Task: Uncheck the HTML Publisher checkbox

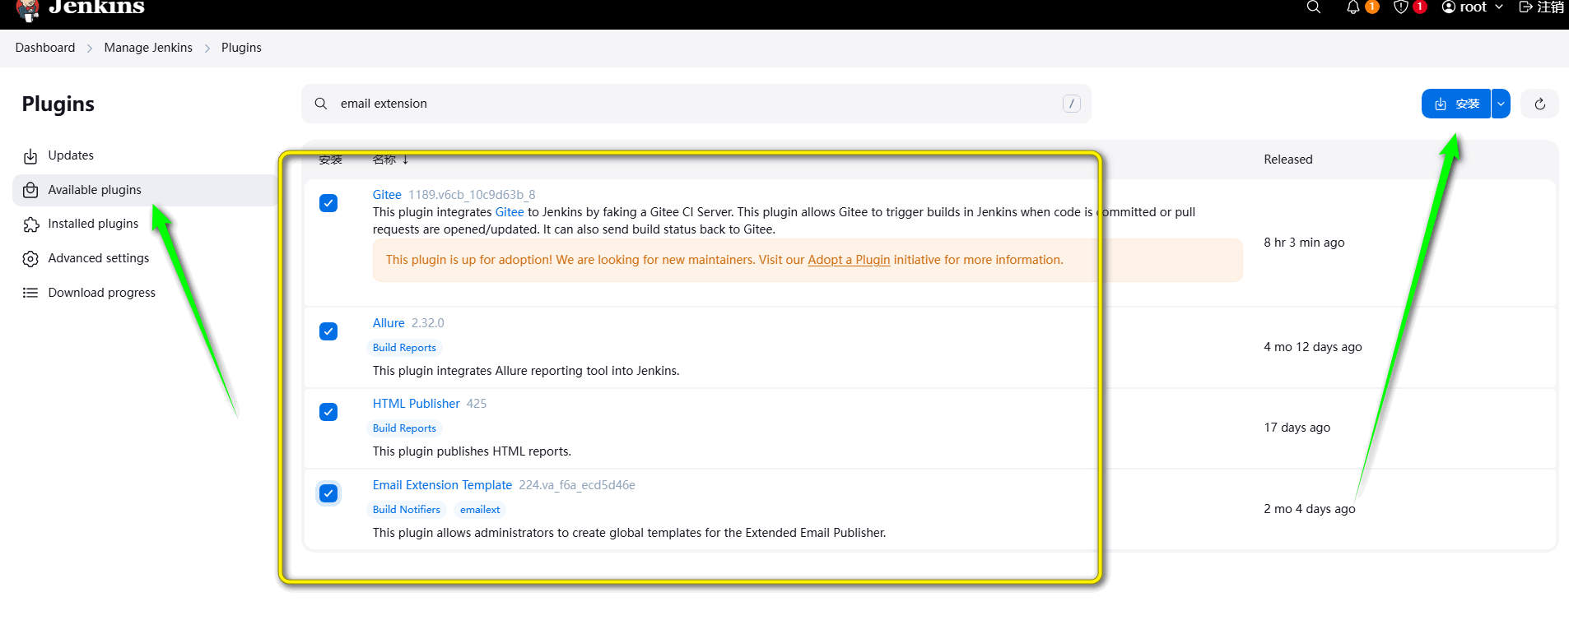Action: (328, 412)
